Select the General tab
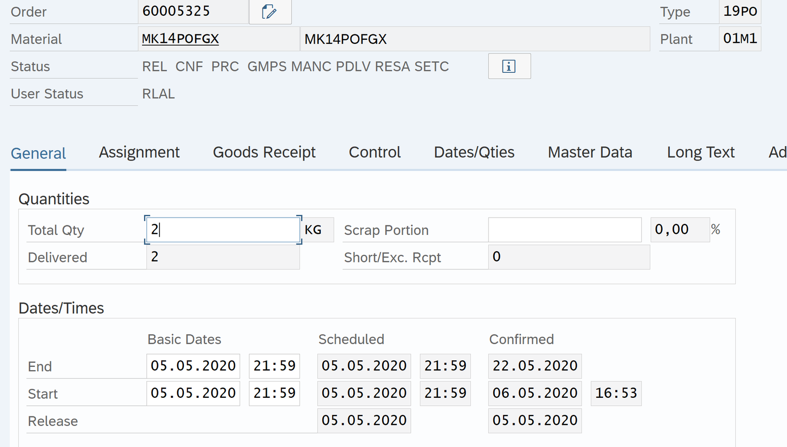This screenshot has width=787, height=447. [38, 154]
